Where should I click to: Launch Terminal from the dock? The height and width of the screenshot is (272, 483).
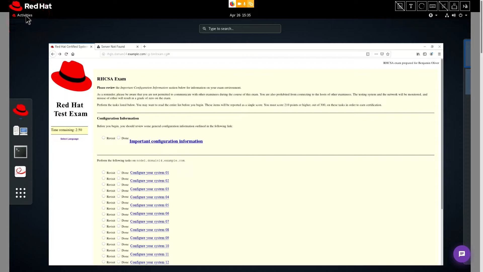point(20,152)
